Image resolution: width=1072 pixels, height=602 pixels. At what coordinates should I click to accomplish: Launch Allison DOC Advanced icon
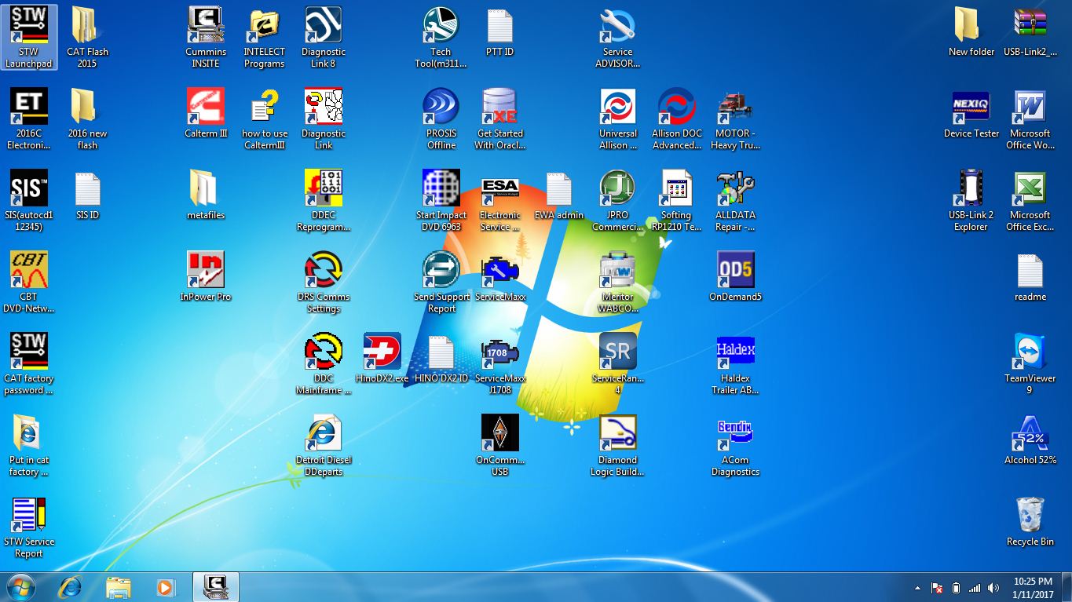[x=676, y=119]
